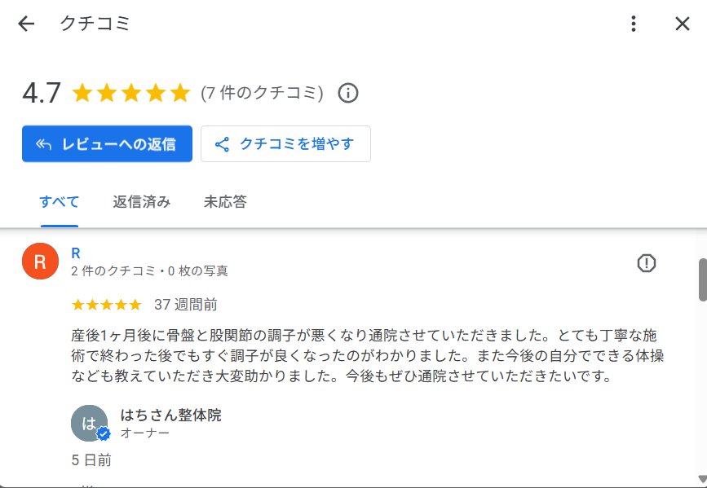Click the scrollbar thumb on the right
This screenshot has width=707, height=488.
[702, 279]
